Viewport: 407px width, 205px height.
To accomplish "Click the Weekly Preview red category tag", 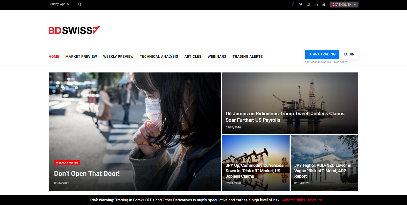I will tap(67, 162).
